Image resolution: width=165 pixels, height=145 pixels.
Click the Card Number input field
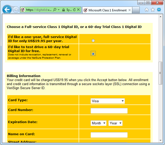click(109, 111)
